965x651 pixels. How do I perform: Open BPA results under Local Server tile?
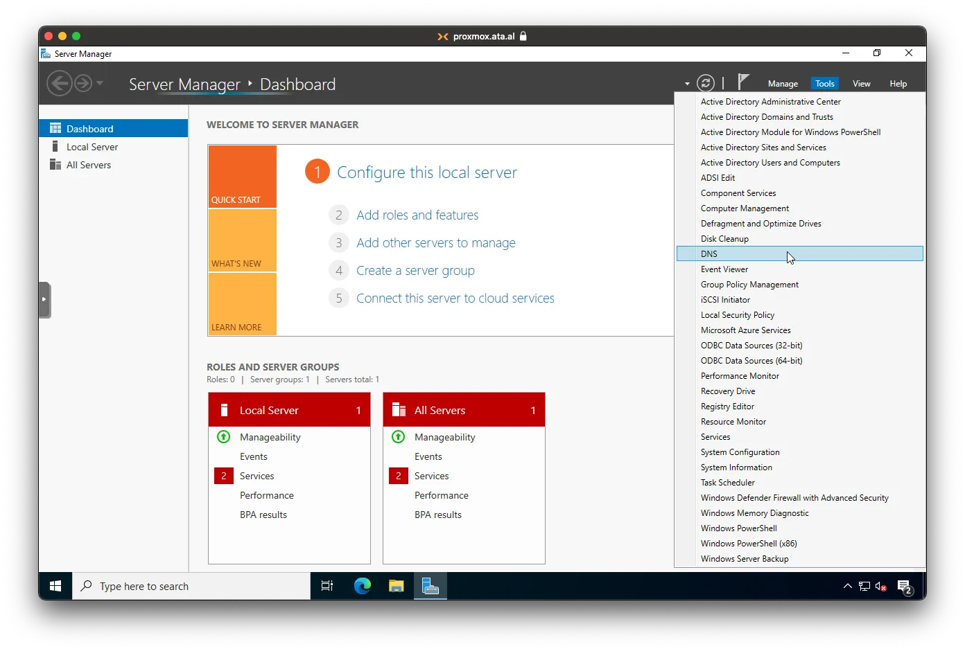click(x=263, y=515)
